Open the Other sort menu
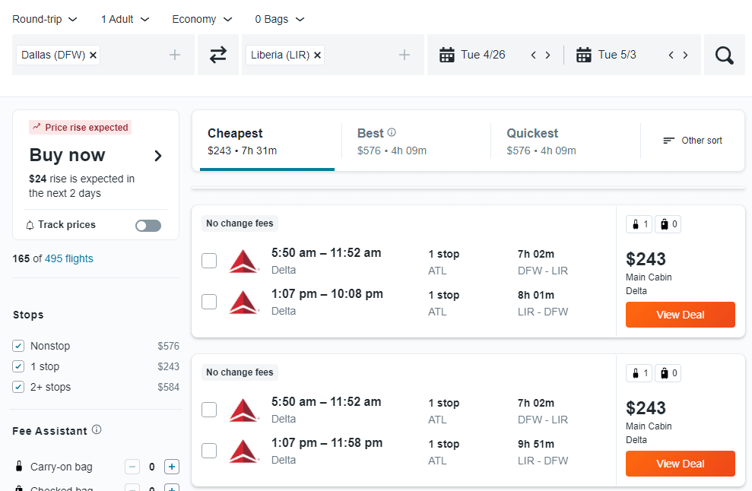The height and width of the screenshot is (491, 752). click(x=692, y=140)
